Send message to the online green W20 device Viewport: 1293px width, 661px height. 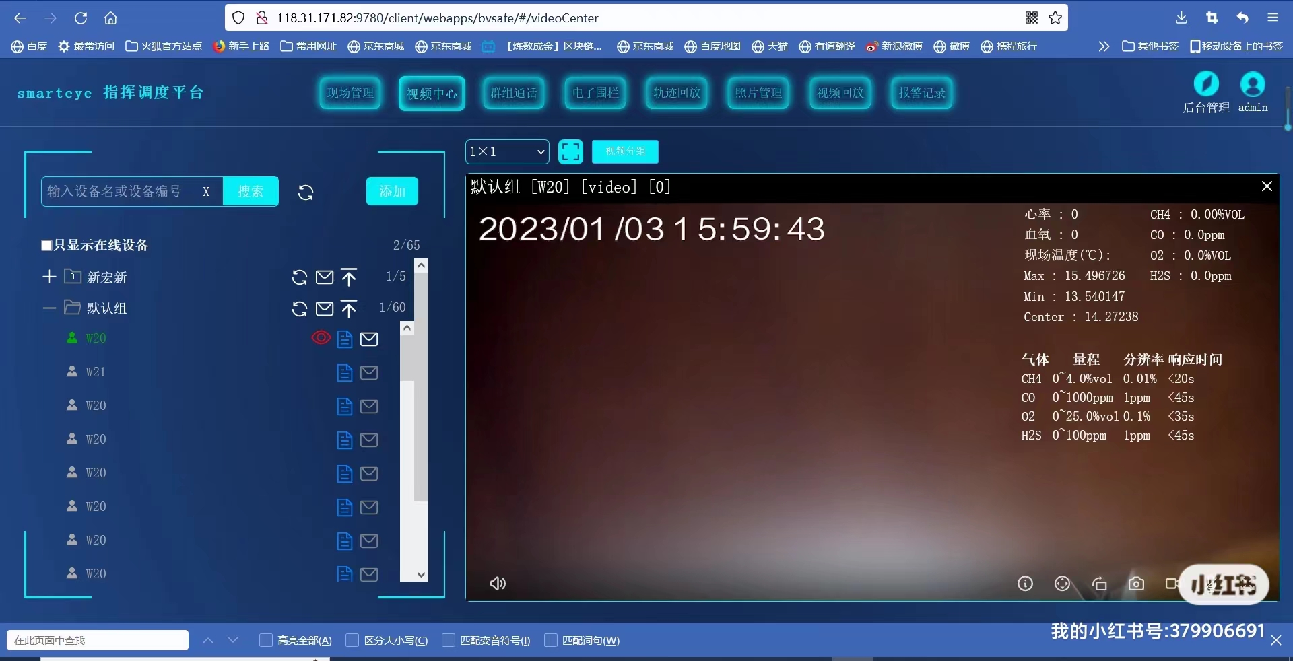tap(369, 339)
